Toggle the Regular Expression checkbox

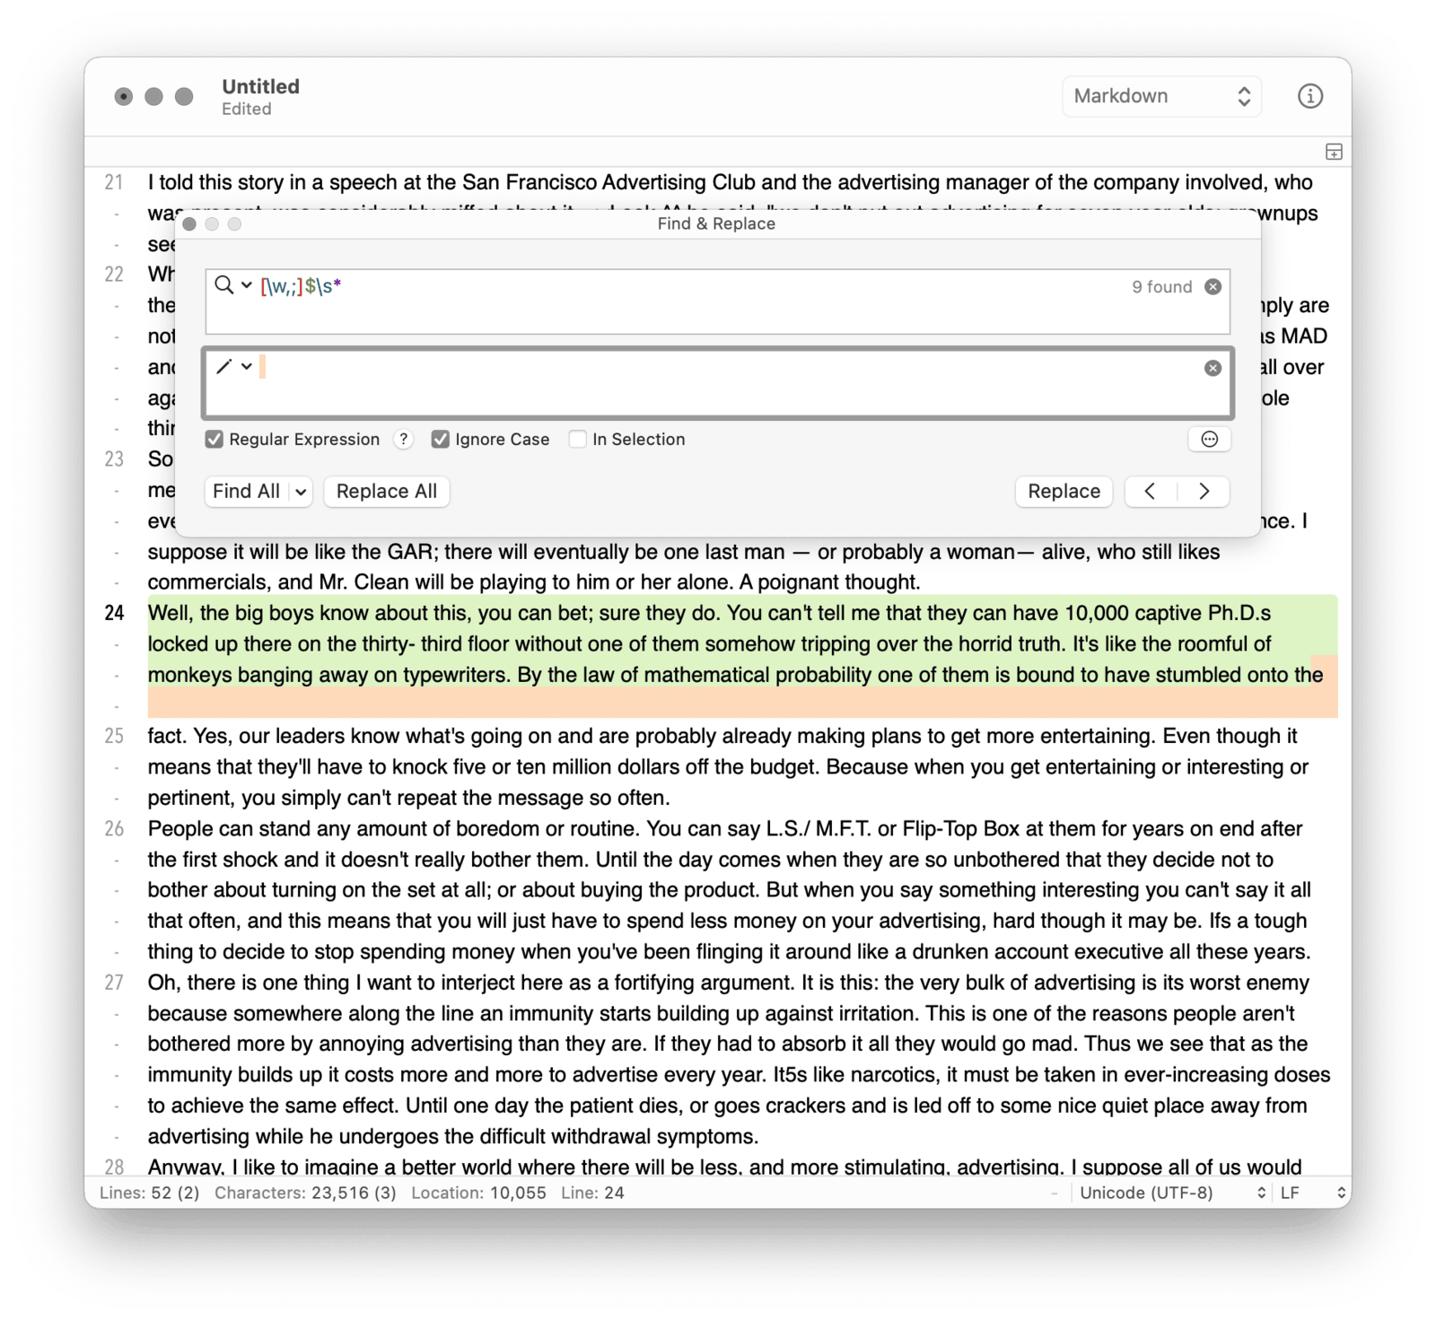click(214, 439)
